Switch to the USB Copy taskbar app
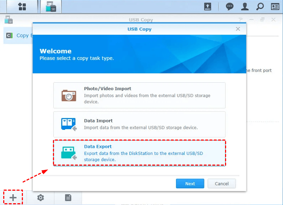Screen dimensions: 283x205 coord(51,7)
